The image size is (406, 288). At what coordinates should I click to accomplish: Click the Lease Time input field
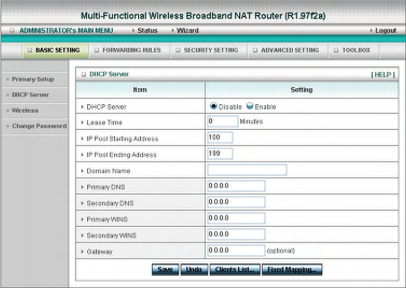tap(223, 121)
